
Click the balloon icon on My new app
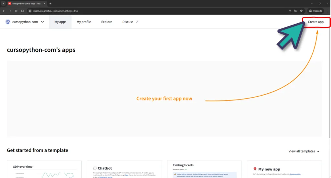(255, 169)
